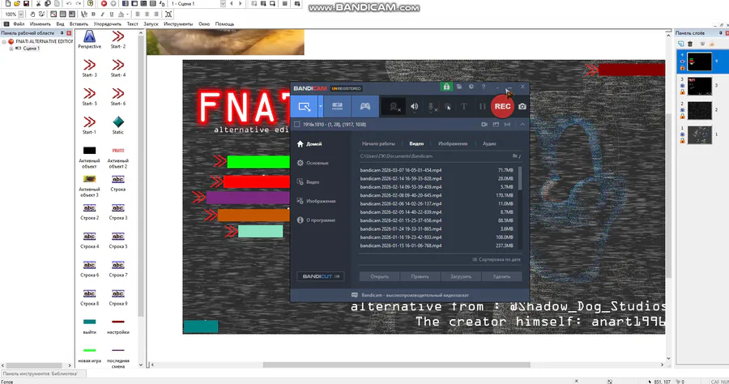
Task: Switch to Начало работы tab in Bandicam
Action: 378,143
